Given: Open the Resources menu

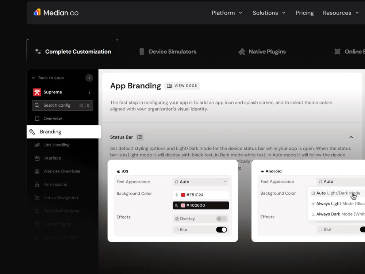Looking at the screenshot, I should (x=341, y=13).
